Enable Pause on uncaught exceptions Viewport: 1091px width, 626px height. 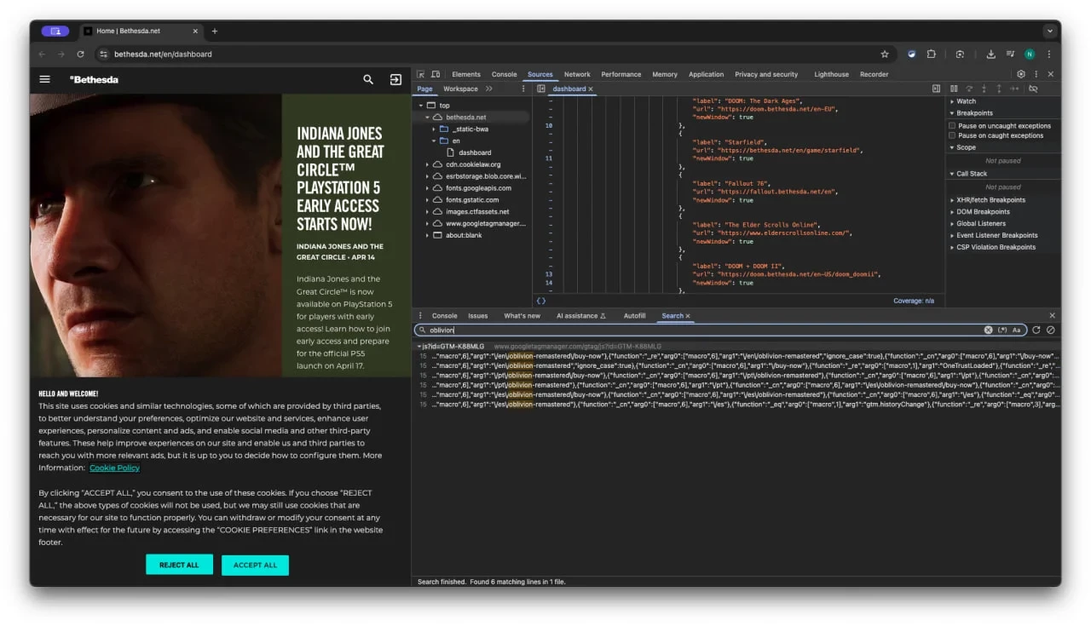[x=952, y=126]
